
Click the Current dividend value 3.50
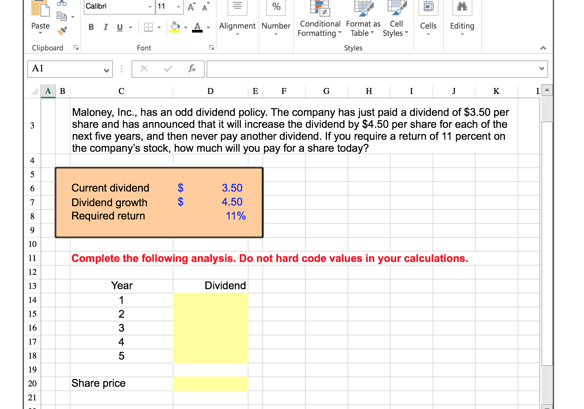232,188
